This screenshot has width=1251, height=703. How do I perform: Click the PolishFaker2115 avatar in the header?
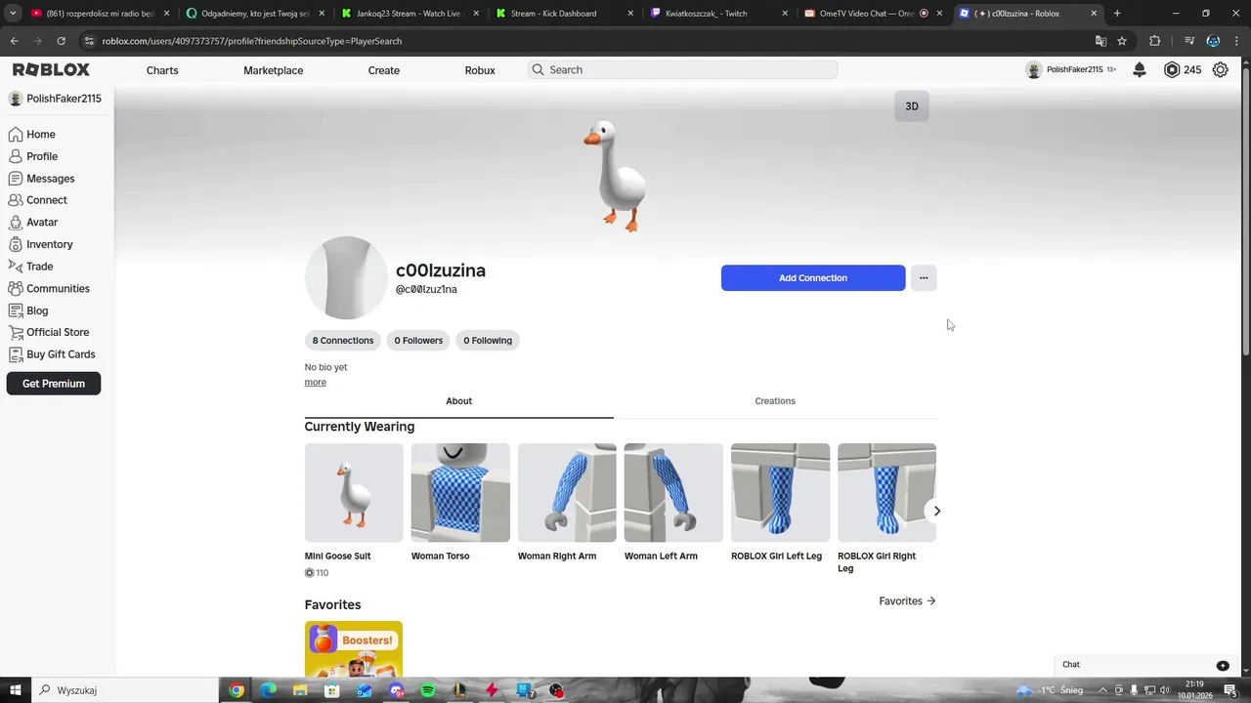coord(1034,70)
